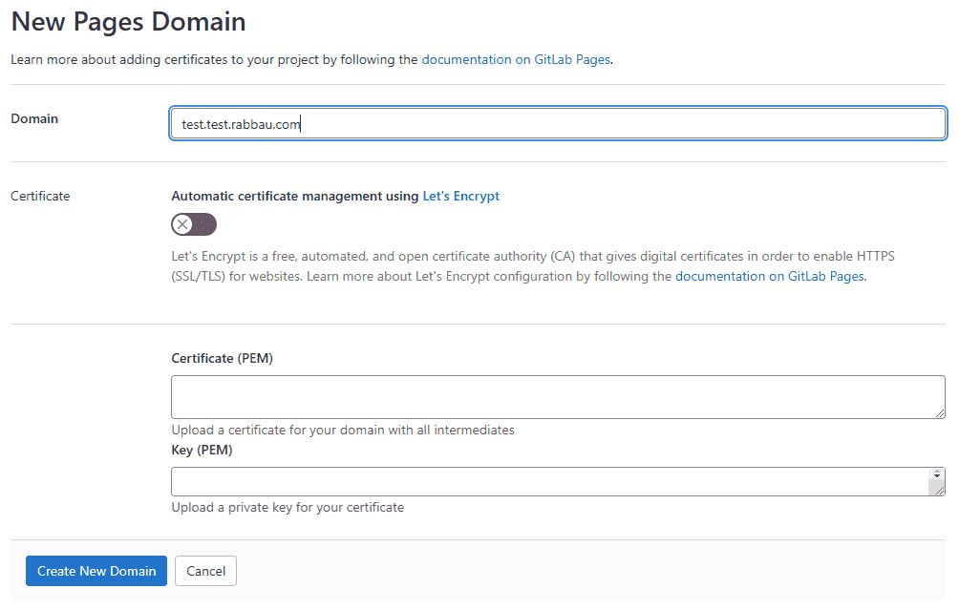The image size is (959, 610).
Task: Click the Certificate (PEM) label
Action: 222,358
